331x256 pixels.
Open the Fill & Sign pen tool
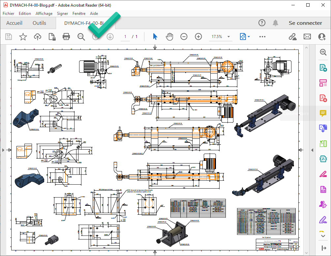[323, 219]
